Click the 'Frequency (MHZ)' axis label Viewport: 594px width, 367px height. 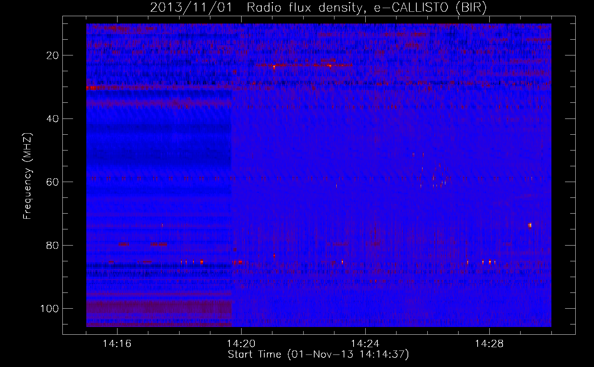pyautogui.click(x=28, y=176)
